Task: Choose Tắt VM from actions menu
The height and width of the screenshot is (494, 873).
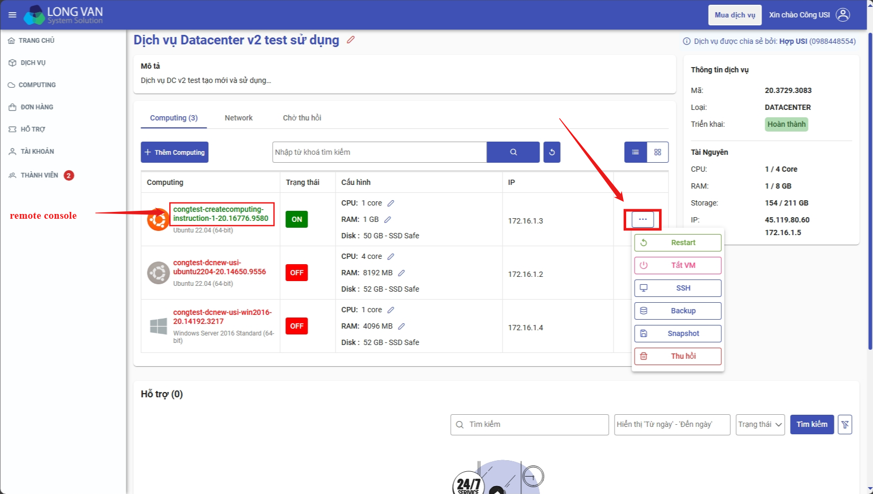Action: pos(677,265)
